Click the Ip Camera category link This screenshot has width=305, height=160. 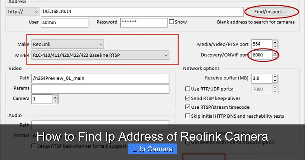[152, 149]
